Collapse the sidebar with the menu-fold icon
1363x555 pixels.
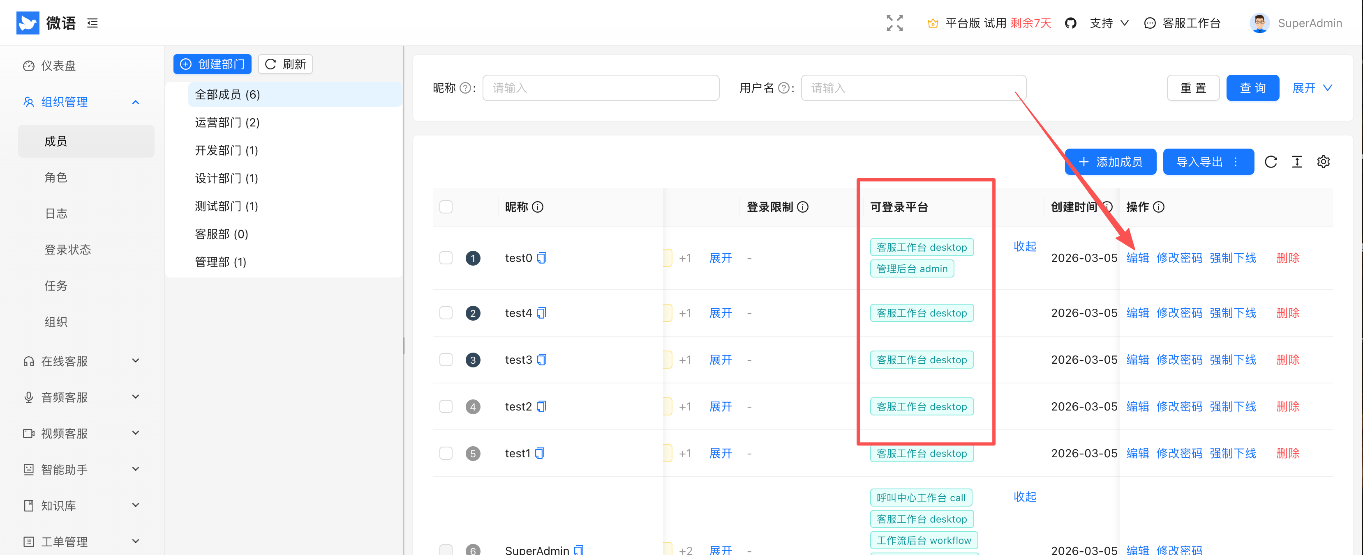tap(92, 23)
